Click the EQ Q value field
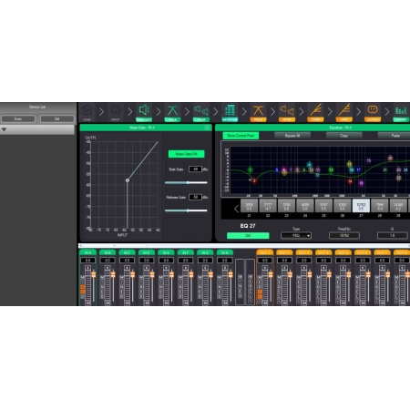Viewport: 410px width, 410px height. pyautogui.click(x=392, y=235)
